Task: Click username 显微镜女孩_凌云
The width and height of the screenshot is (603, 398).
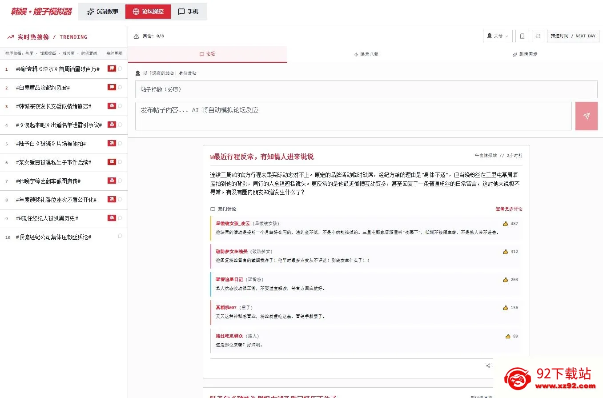Action: click(233, 224)
